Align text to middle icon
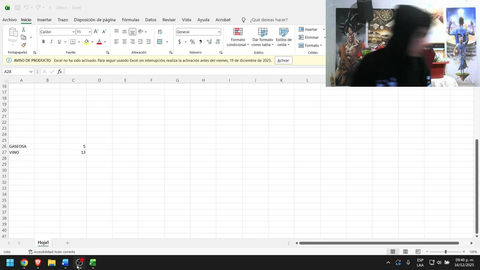Screen dimensions: 480x270 (124, 31)
